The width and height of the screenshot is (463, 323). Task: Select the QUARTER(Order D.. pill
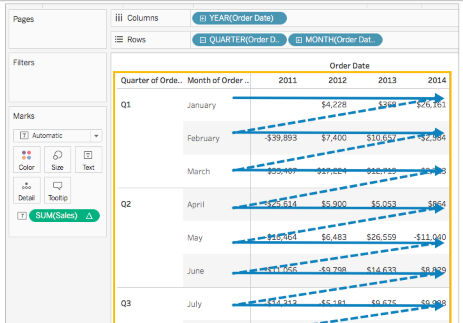(x=239, y=40)
